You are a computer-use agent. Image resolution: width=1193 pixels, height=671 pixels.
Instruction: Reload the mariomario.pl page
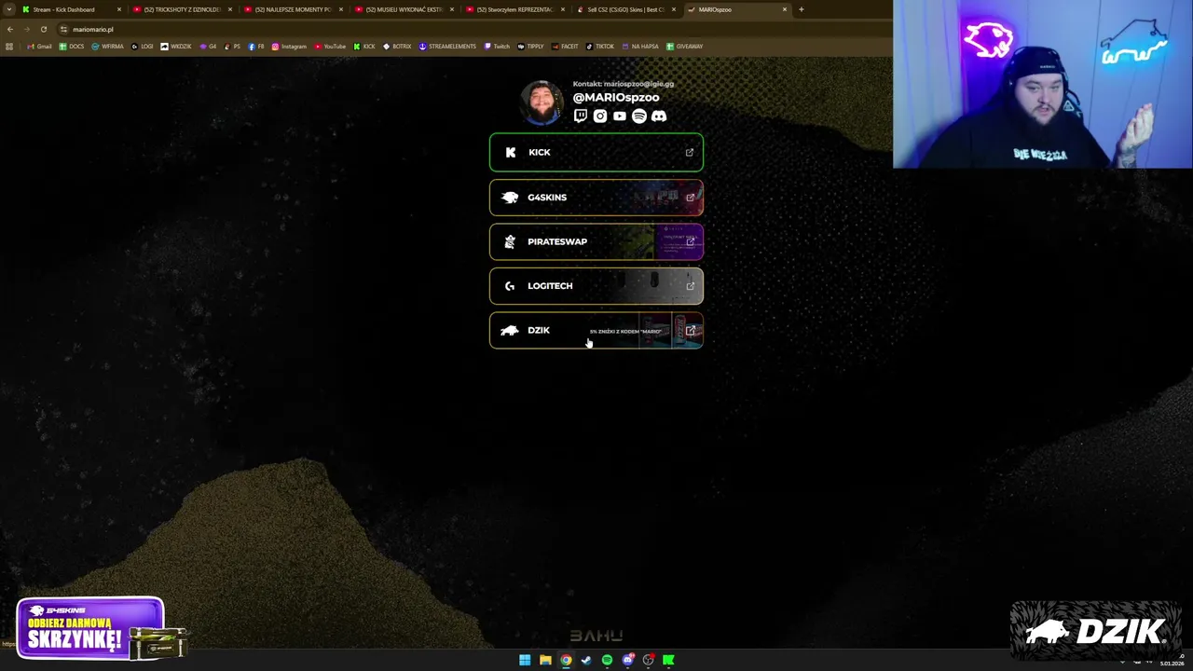43,29
